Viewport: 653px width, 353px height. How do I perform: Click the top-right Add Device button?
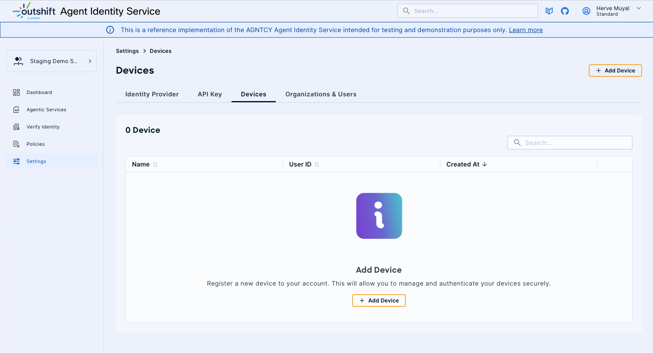coord(615,71)
